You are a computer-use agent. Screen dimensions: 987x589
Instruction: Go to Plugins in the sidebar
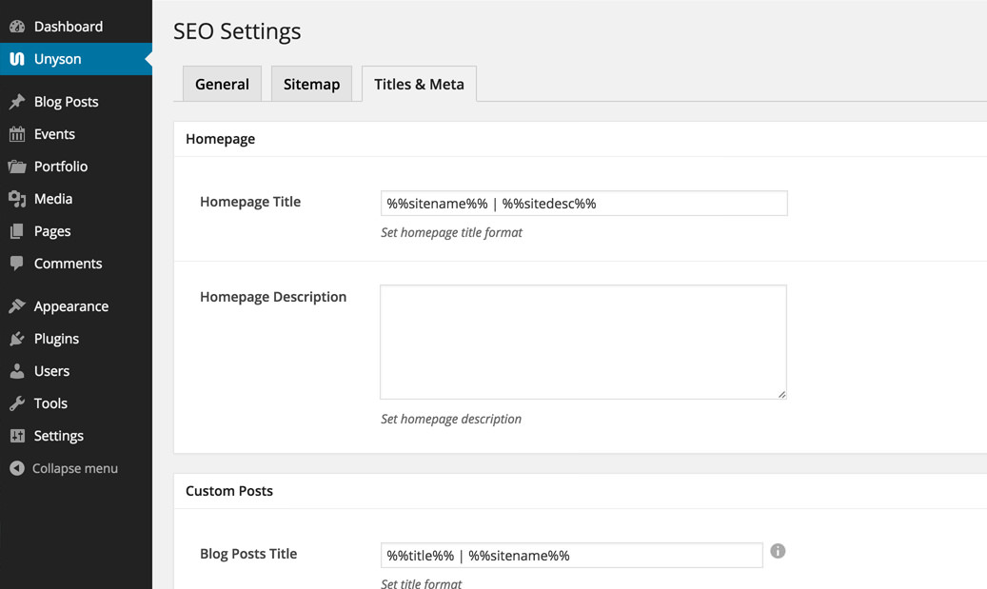pos(76,339)
